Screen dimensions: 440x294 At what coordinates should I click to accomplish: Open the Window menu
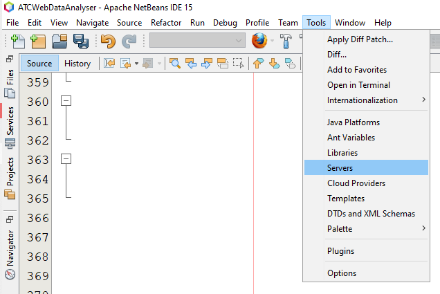coord(350,23)
